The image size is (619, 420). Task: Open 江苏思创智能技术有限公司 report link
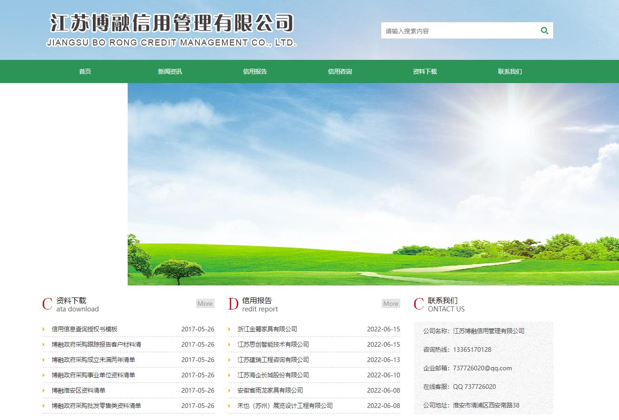tap(273, 344)
